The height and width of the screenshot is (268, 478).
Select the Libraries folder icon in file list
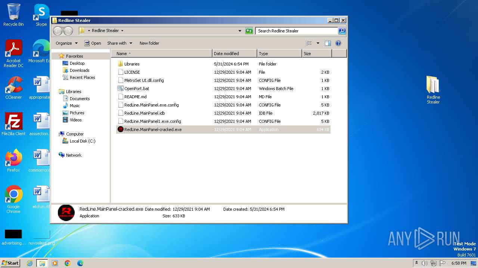pos(120,64)
